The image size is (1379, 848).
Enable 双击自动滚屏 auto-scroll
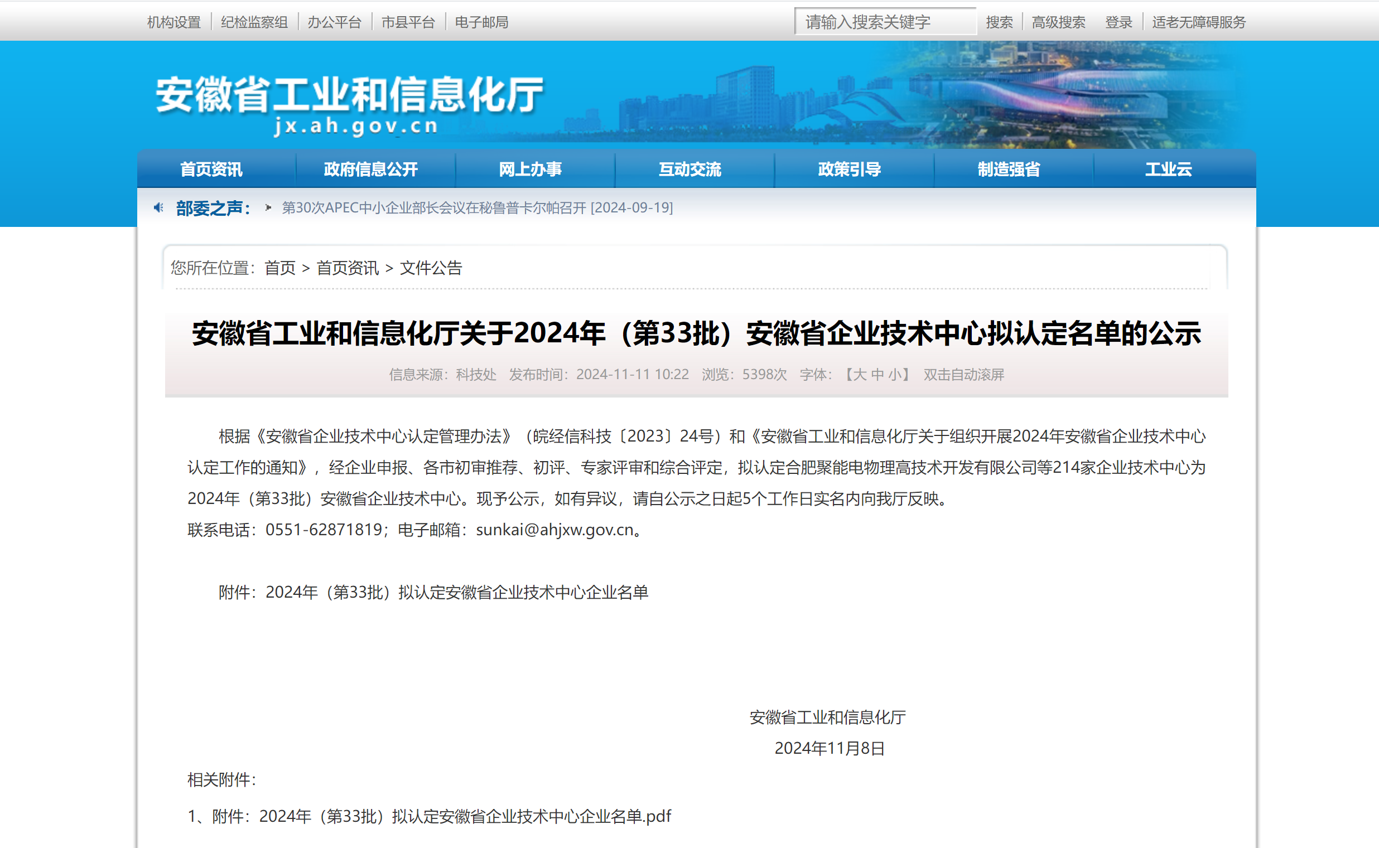click(963, 375)
